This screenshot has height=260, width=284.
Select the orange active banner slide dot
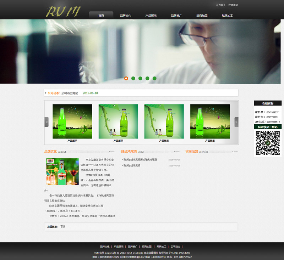(x=126, y=78)
